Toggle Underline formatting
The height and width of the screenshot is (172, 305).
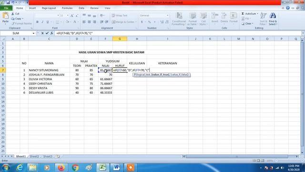[48, 22]
